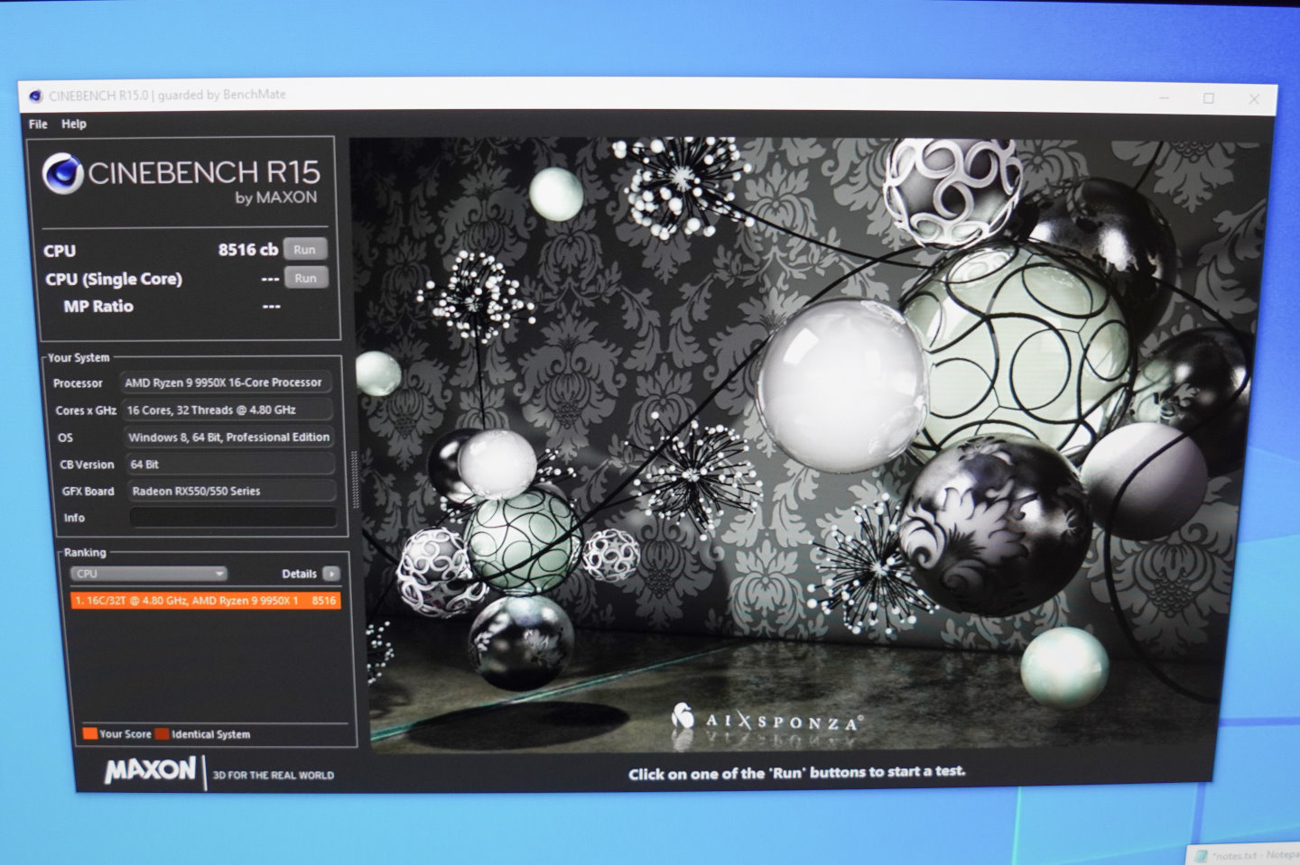Viewport: 1300px width, 865px height.
Task: Open the notes.txt Notepad taskbar item
Action: tap(1246, 855)
